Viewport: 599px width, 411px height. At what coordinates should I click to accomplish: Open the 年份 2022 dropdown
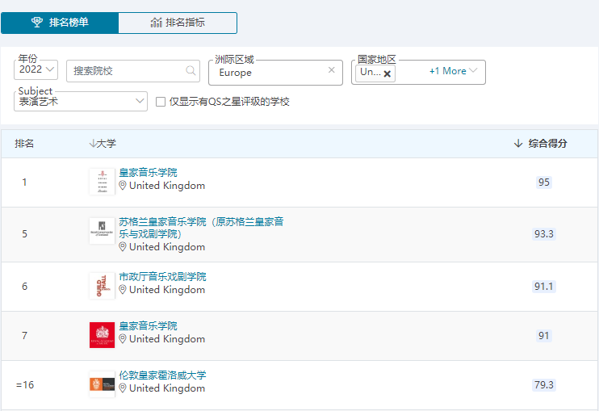point(36,69)
